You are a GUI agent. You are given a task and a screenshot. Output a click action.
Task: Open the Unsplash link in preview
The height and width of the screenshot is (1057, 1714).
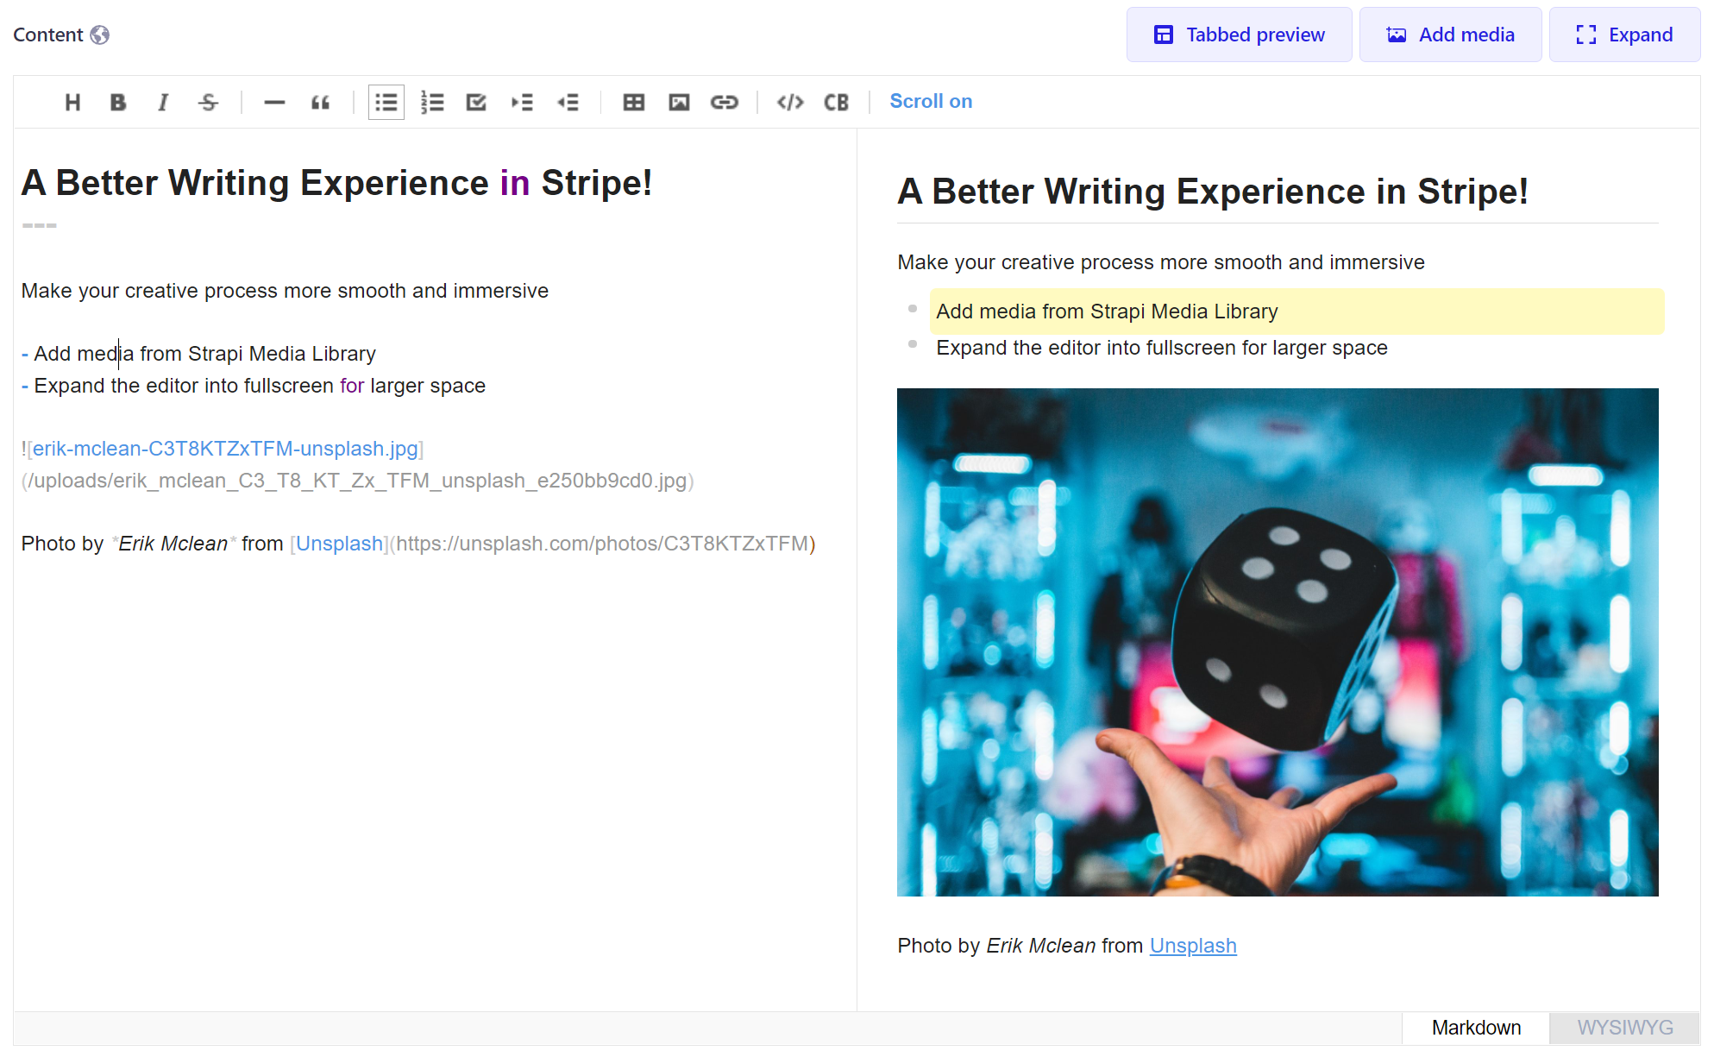pos(1192,946)
